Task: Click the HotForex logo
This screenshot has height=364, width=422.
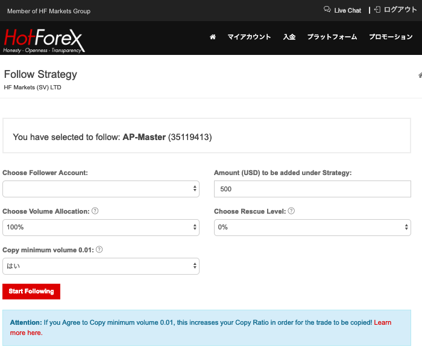Action: (44, 40)
